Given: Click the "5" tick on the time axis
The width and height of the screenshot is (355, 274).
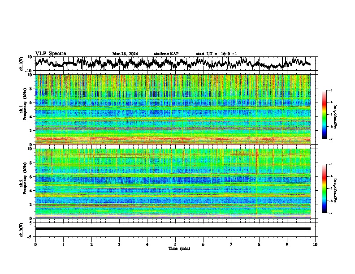Looking at the screenshot, I should point(175,244).
